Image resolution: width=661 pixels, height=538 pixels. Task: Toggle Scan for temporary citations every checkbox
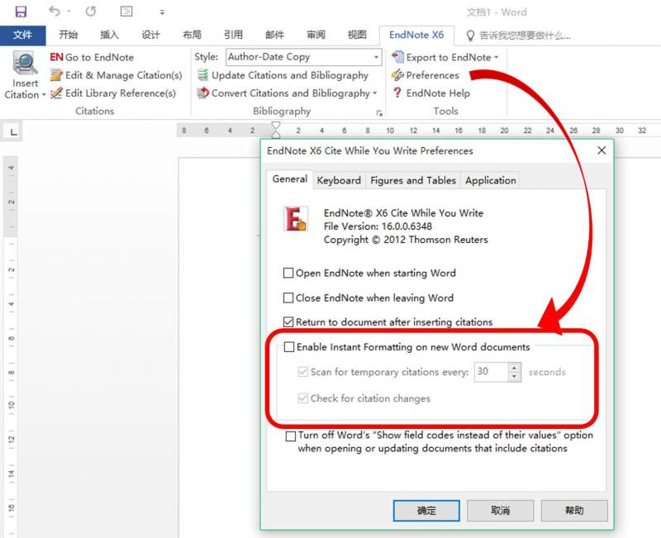(x=302, y=372)
